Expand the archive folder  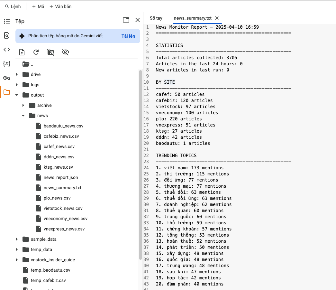(x=23, y=106)
